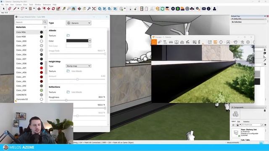
Task: Select Color_A01 red material row
Action: click(x=29, y=68)
